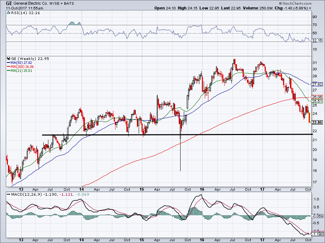Click the MACD(12,26,9) -1.190 label
This screenshot has width=325, height=243.
[x=34, y=195]
